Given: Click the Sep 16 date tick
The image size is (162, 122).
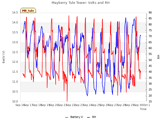Looking at the screenshot, I should point(20,105).
